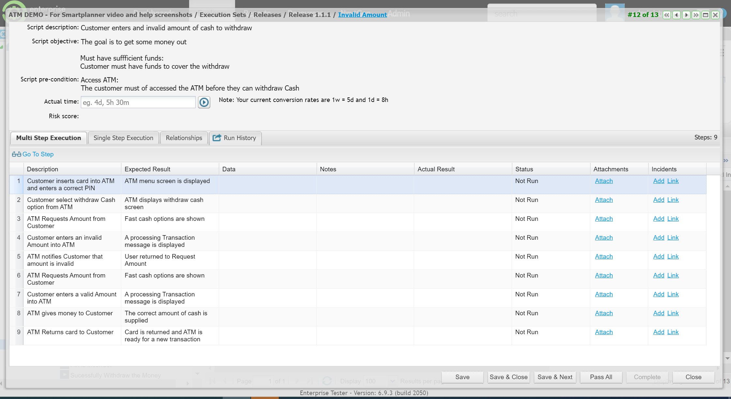The height and width of the screenshot is (399, 731).
Task: Click Save & Next button
Action: tap(555, 377)
